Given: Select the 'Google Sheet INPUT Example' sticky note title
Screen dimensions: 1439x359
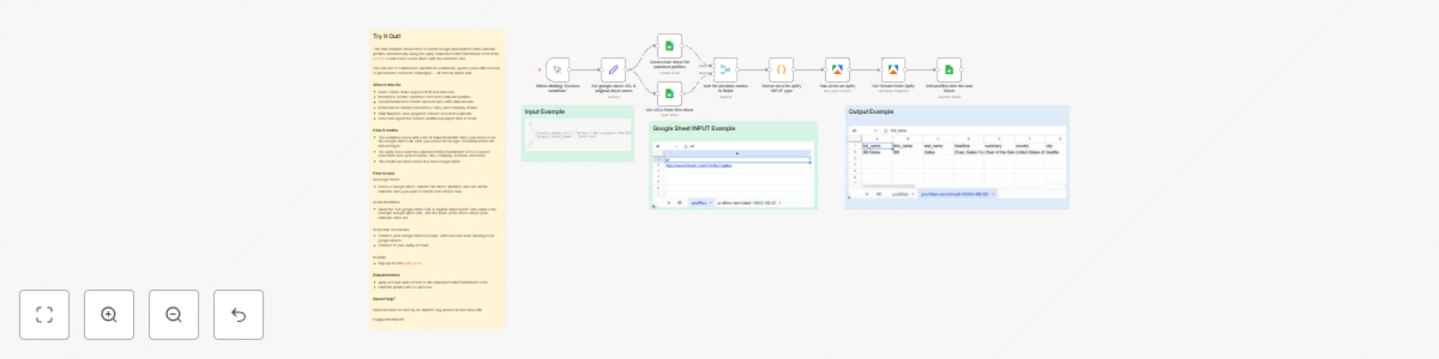Looking at the screenshot, I should tap(694, 129).
